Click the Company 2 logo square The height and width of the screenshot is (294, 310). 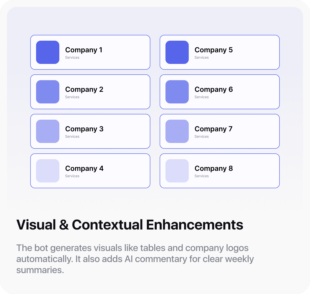click(x=48, y=92)
